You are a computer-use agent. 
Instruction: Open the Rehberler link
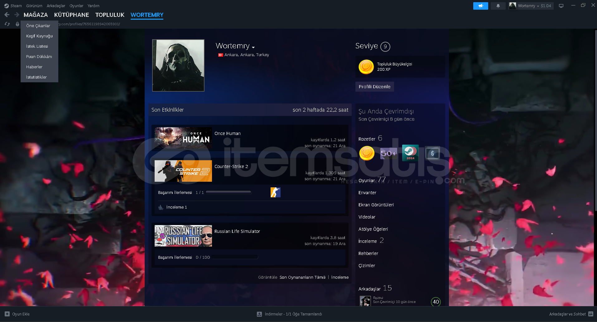coord(368,253)
